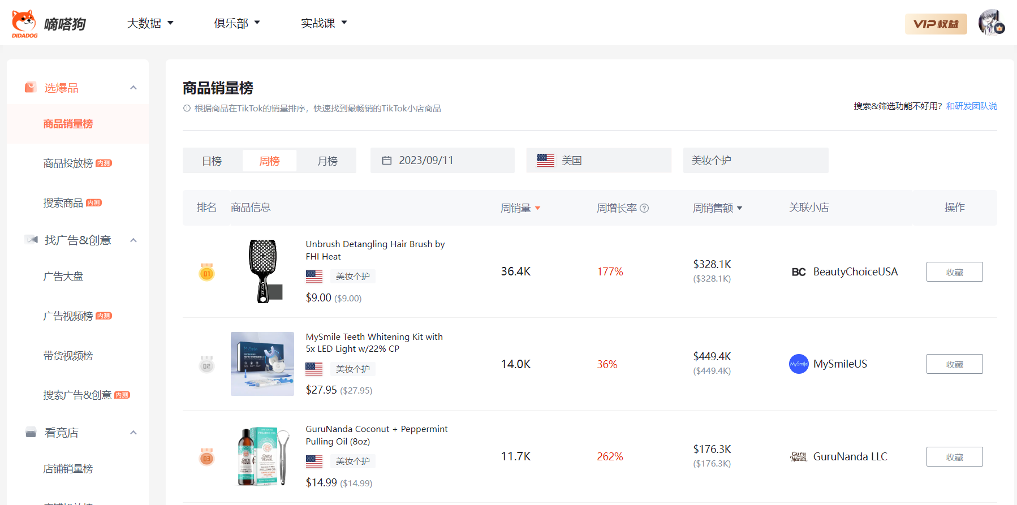Switch to the 月榜 monthly ranking
This screenshot has height=505, width=1017.
[327, 161]
